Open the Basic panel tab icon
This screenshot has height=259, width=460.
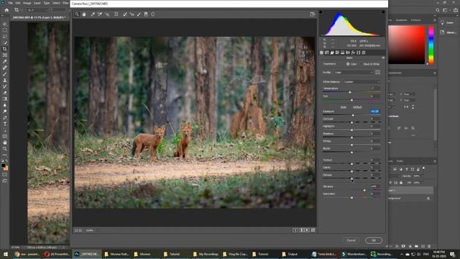coord(321,53)
